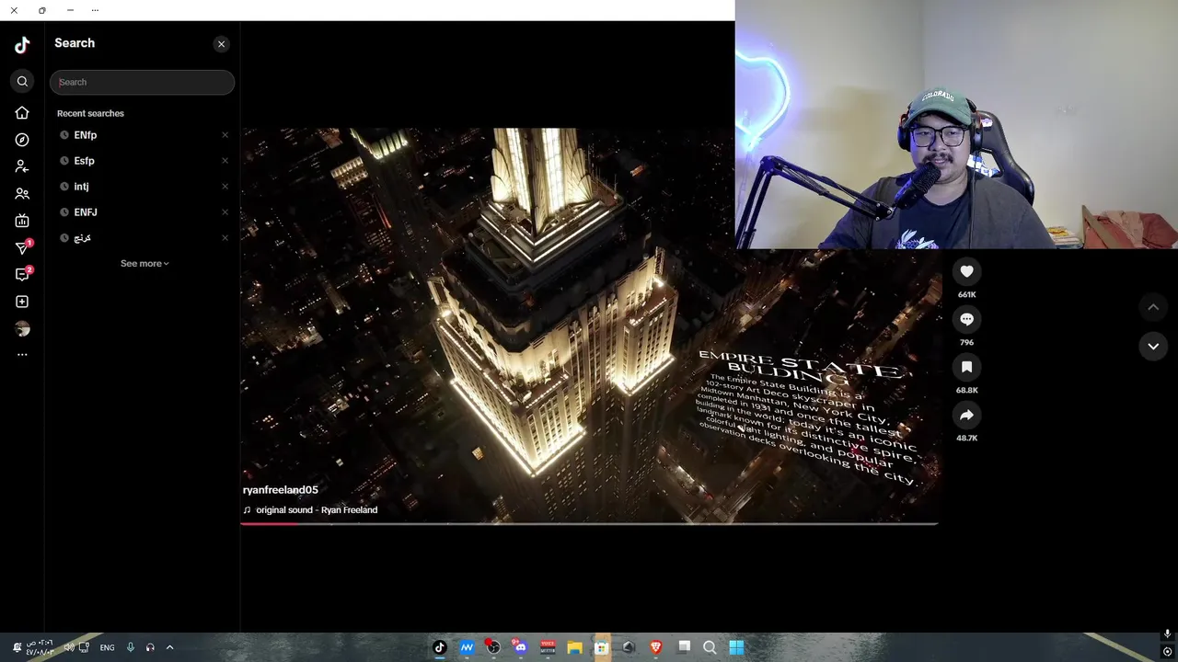Screen dimensions: 1178x662
Task: Go to previous video with up arrow
Action: point(1153,307)
